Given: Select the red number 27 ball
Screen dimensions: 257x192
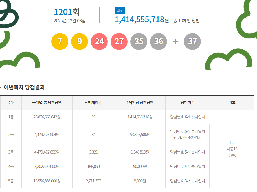Looking at the screenshot, I should [119, 41].
